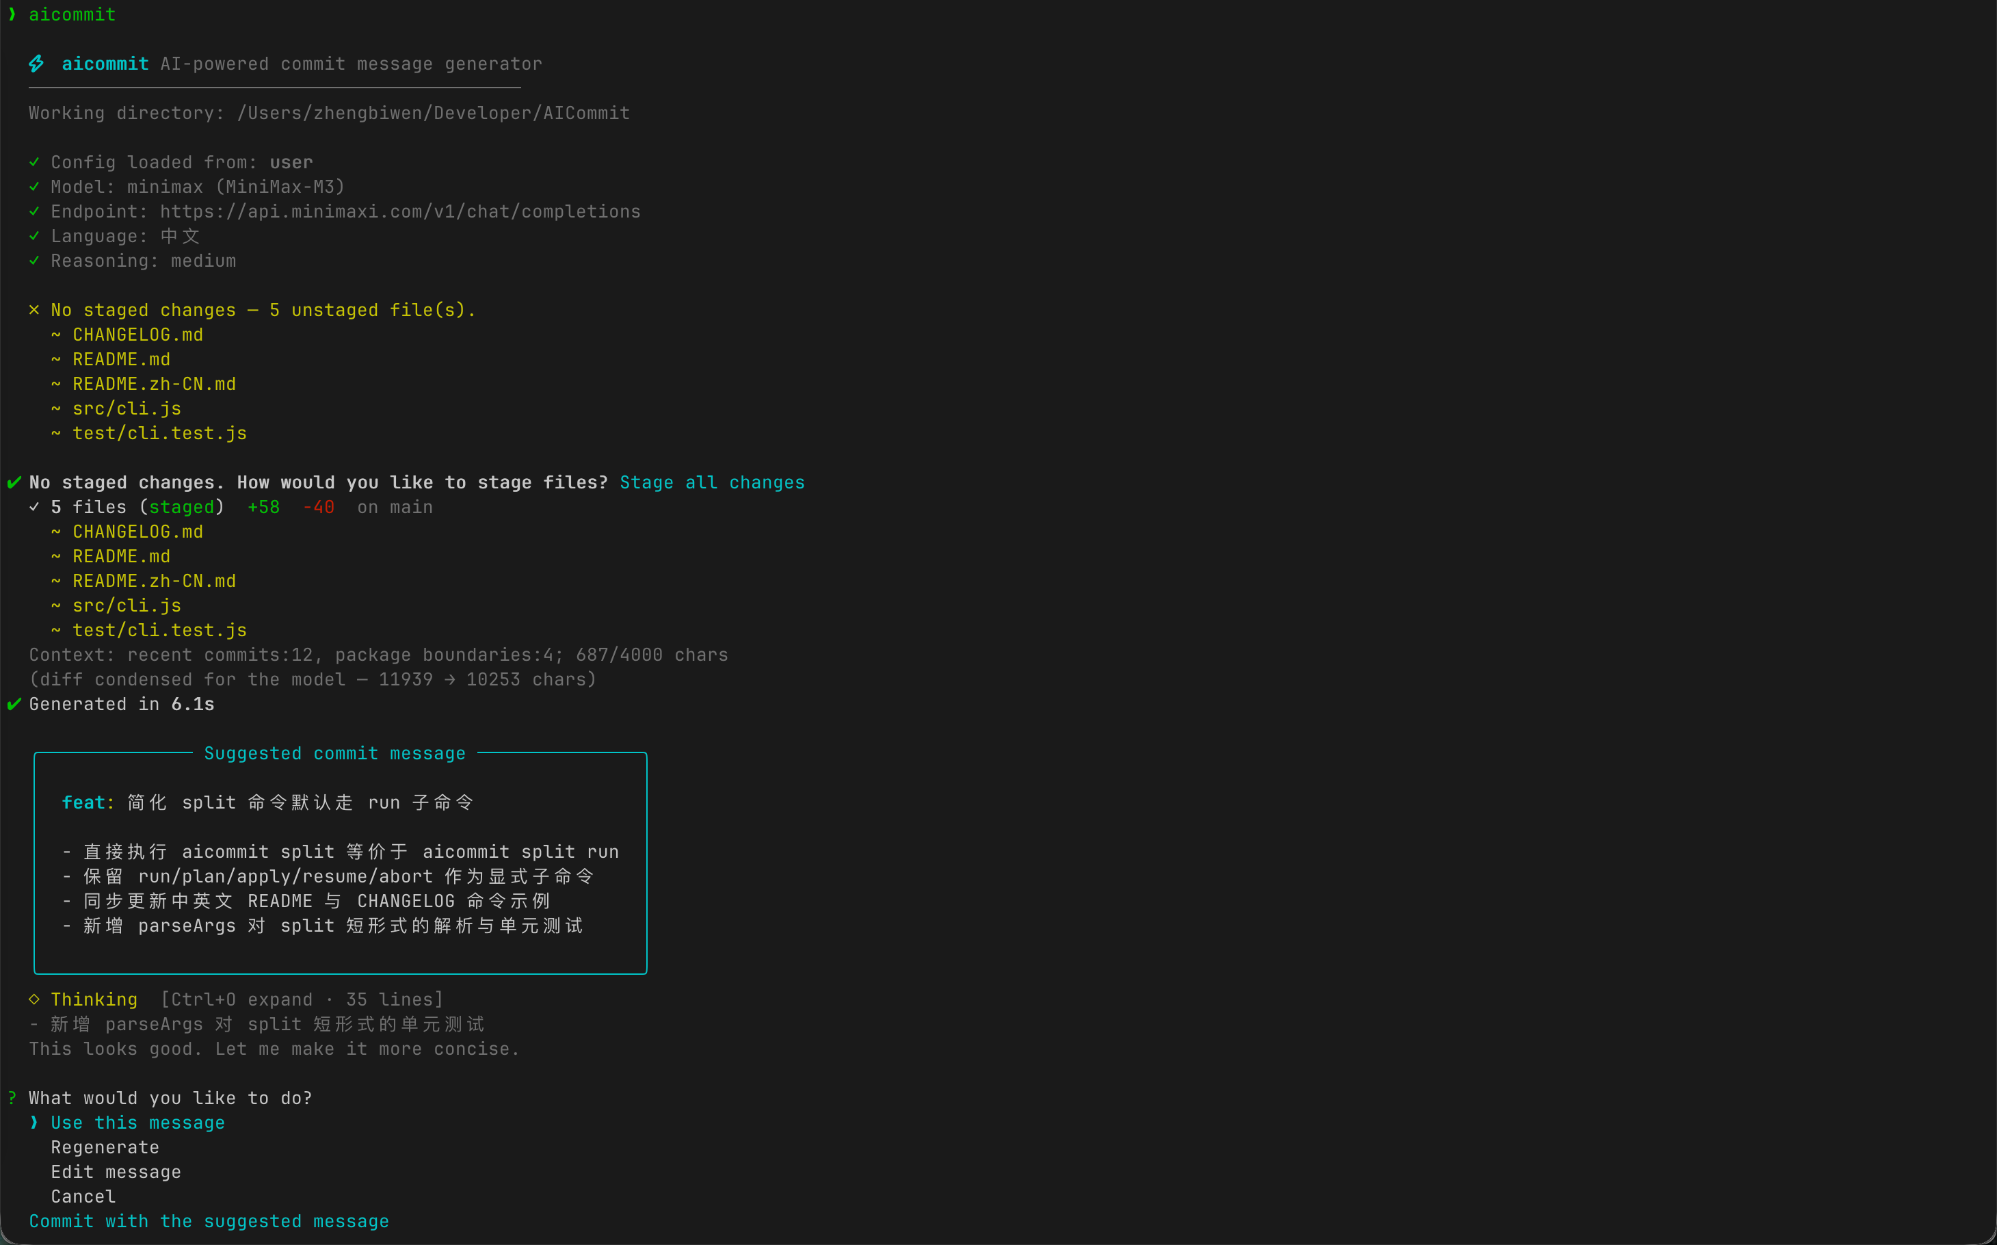Click the 'aicommit' command at the prompt
Image resolution: width=1997 pixels, height=1245 pixels.
(x=72, y=14)
